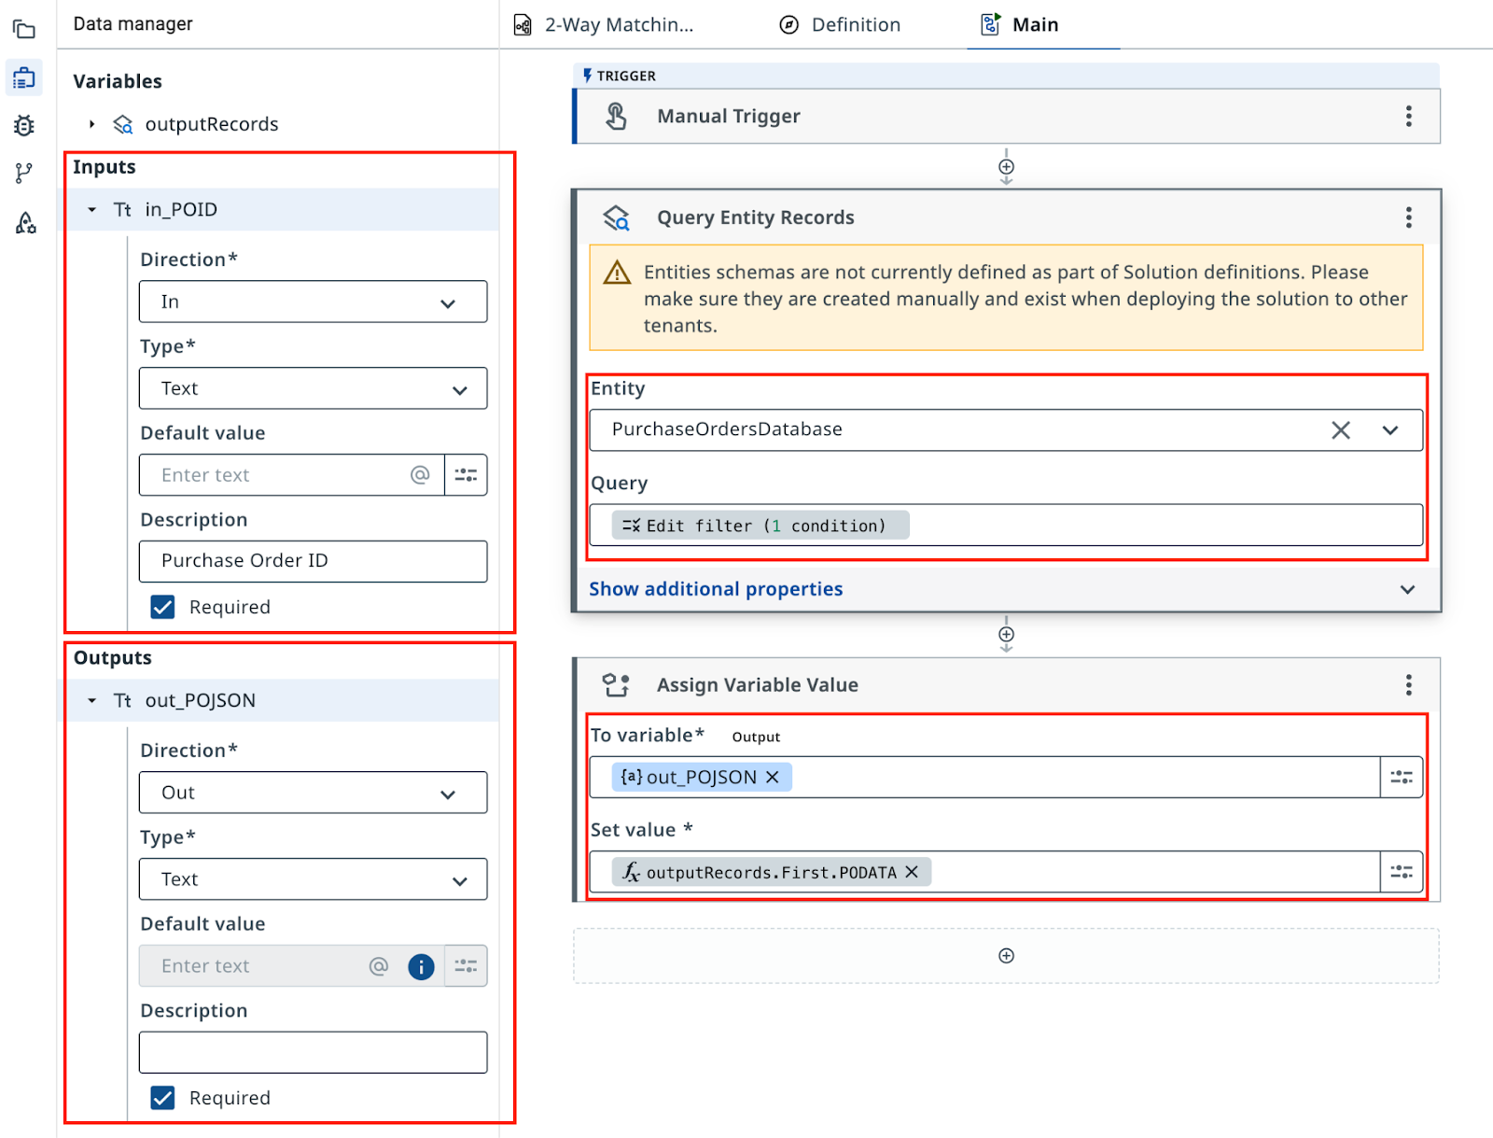Open the project explorer sidebar icon
Image resolution: width=1493 pixels, height=1138 pixels.
[x=24, y=30]
